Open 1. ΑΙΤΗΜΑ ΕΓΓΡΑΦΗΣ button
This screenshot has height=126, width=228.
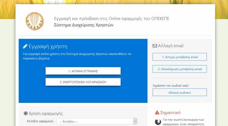point(83,71)
